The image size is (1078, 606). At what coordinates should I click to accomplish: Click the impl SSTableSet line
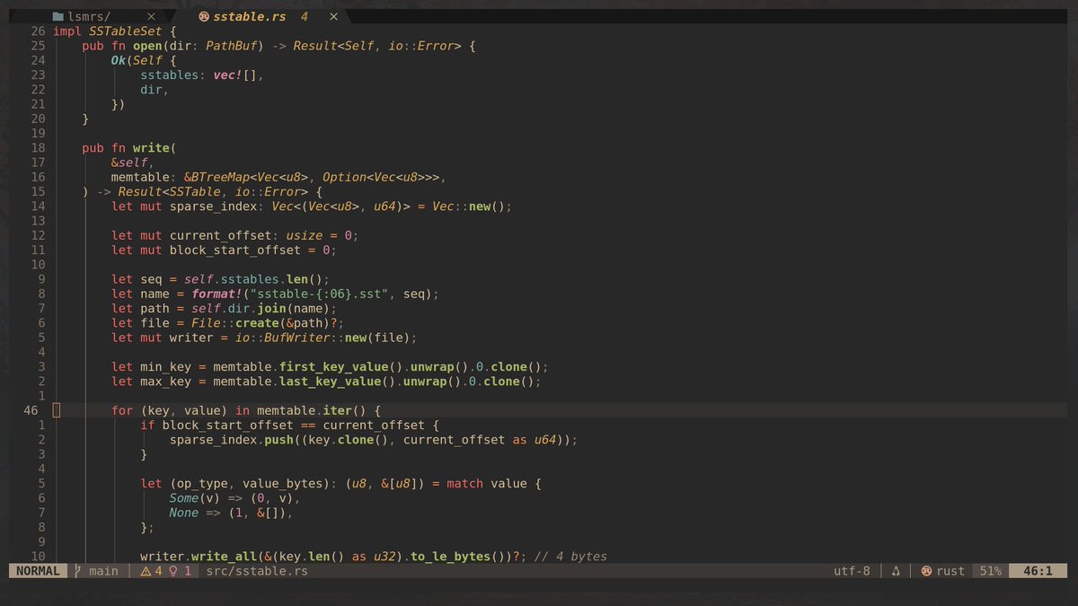click(115, 31)
